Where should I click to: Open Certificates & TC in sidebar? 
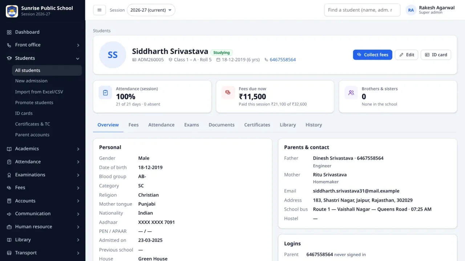point(47,124)
